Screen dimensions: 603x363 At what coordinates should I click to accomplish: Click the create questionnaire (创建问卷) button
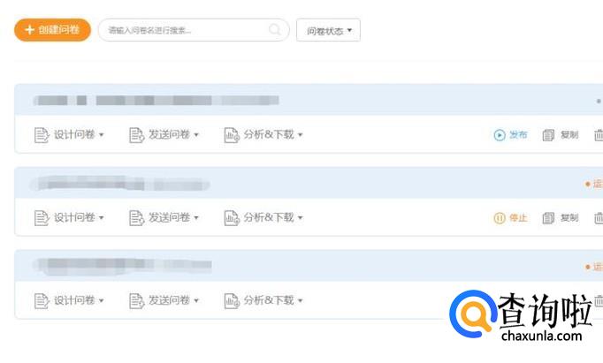(52, 30)
